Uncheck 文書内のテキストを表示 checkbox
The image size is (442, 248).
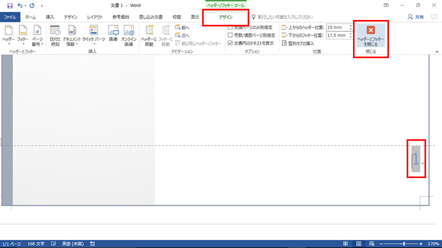(230, 43)
